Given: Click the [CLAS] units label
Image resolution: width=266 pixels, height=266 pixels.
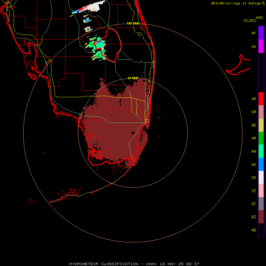Looking at the screenshot, I should point(250,20).
